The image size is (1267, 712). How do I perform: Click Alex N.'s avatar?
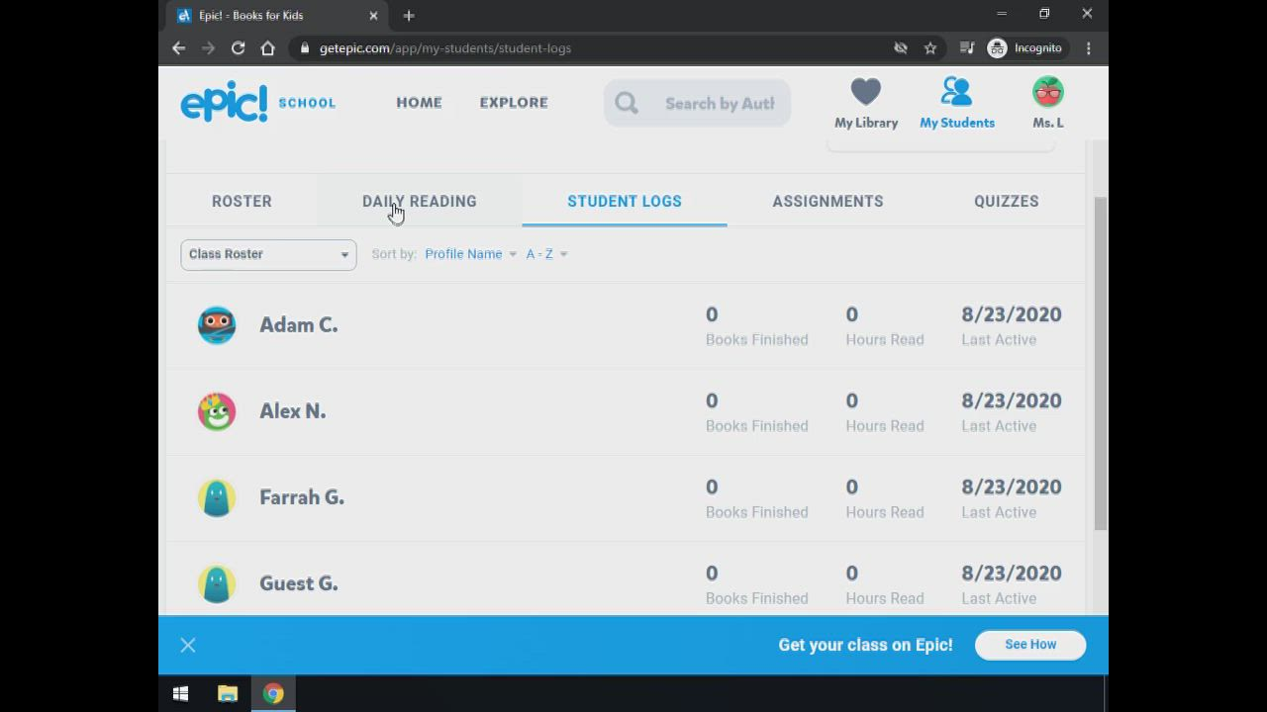click(x=217, y=411)
